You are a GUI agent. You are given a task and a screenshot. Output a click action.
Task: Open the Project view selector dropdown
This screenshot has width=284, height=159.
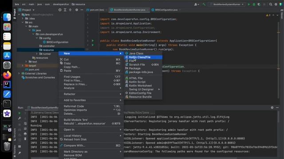[27, 10]
